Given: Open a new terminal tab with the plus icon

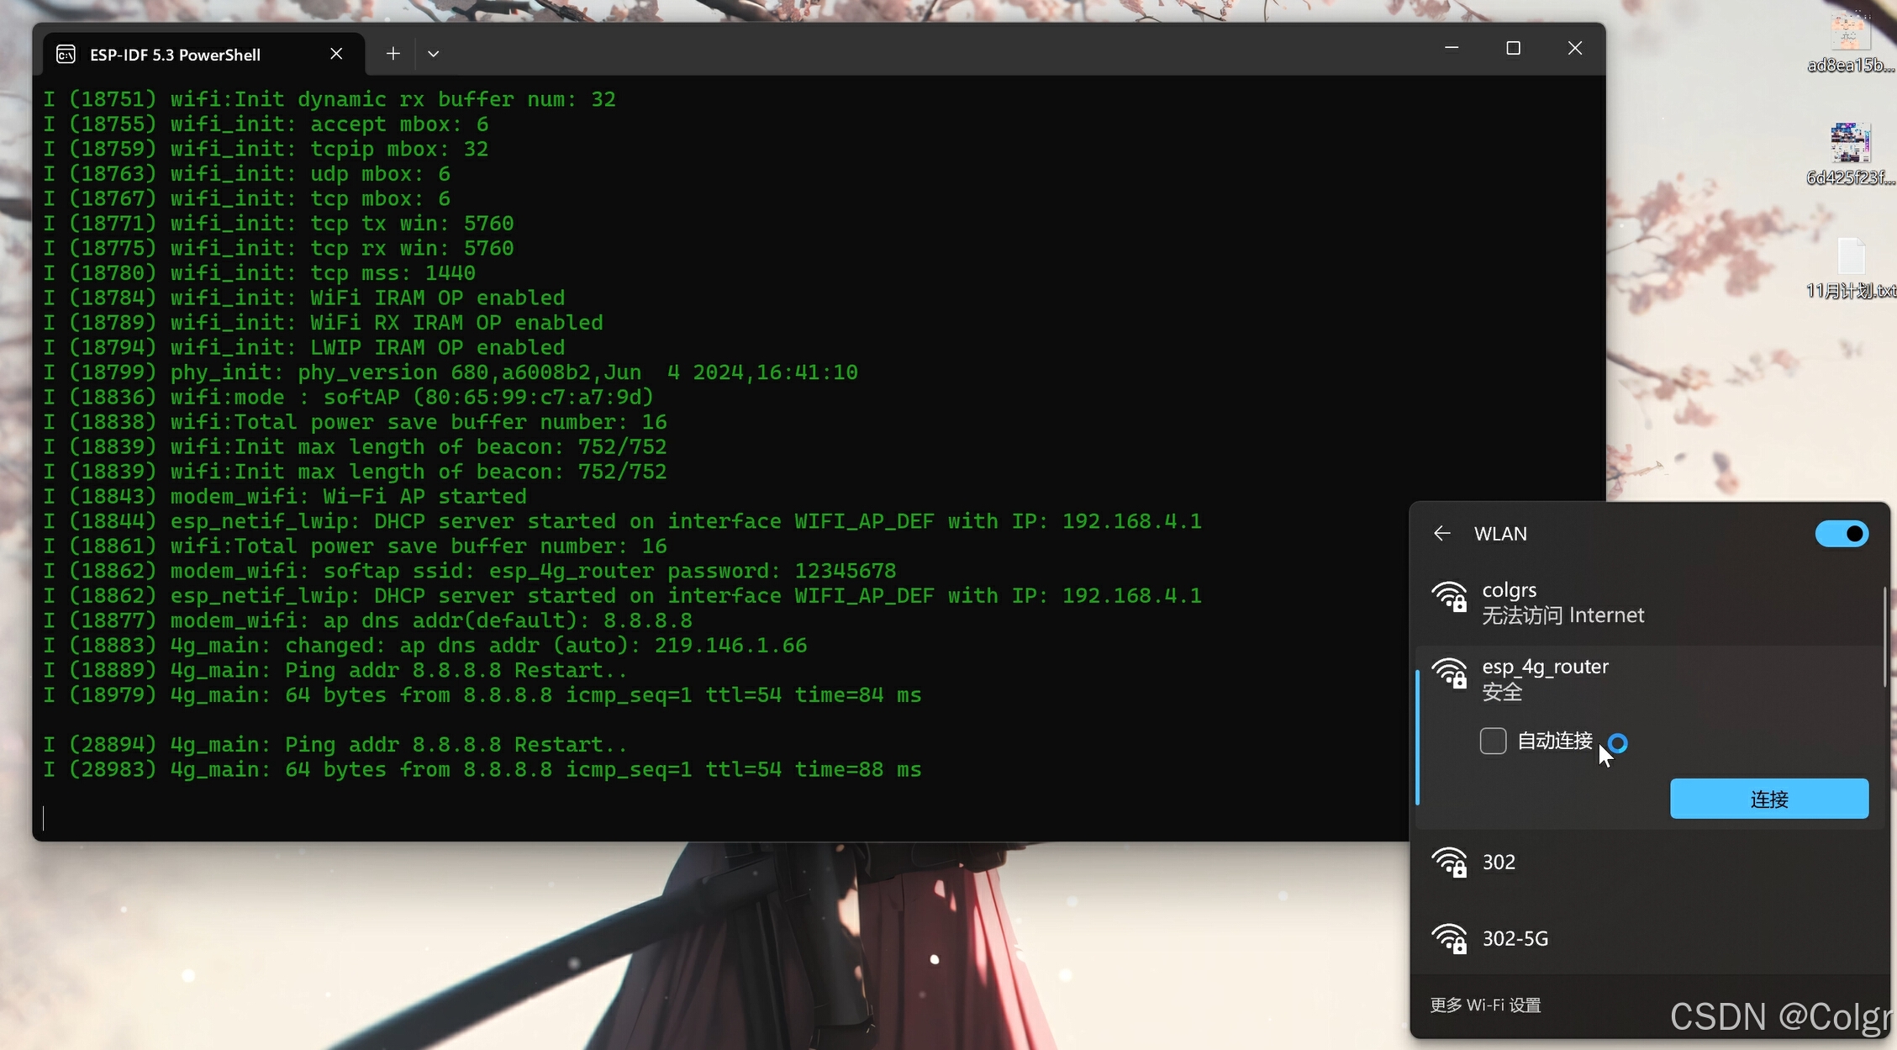Looking at the screenshot, I should pyautogui.click(x=393, y=54).
